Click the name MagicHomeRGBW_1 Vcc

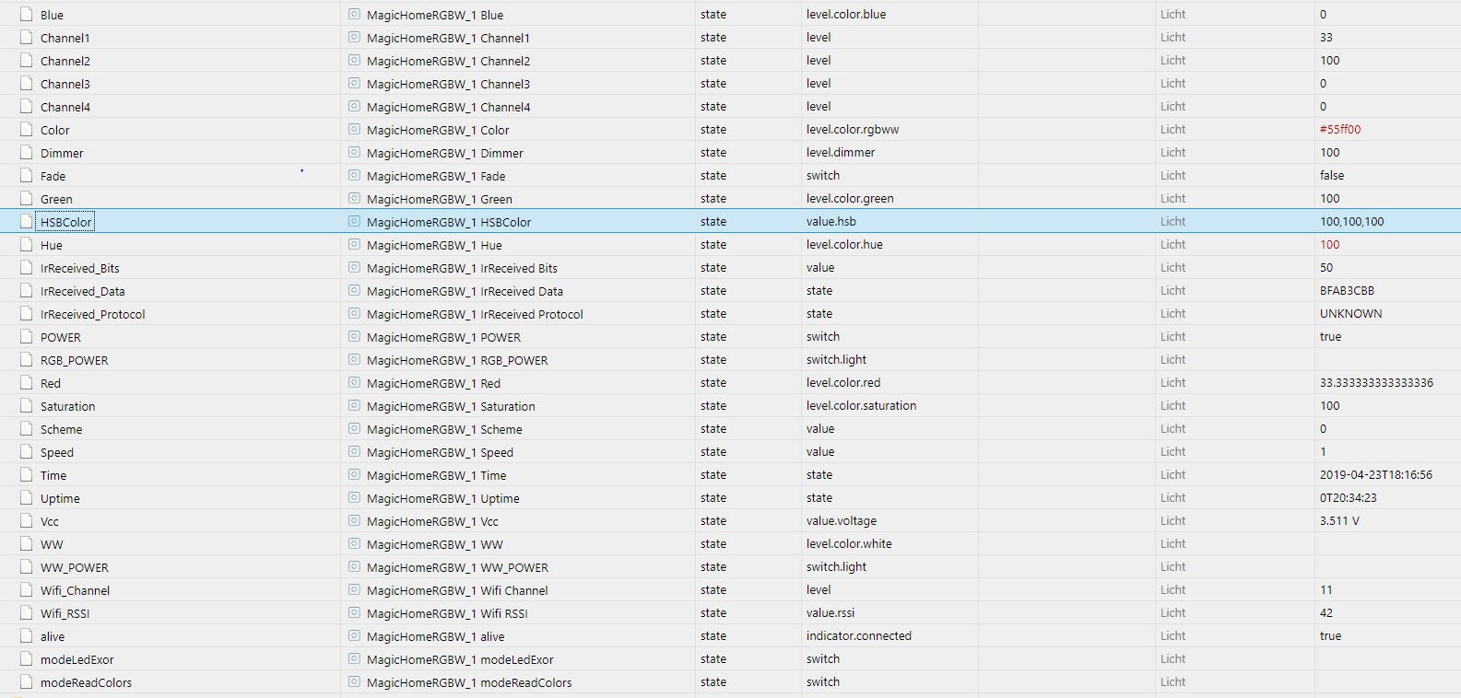coord(432,521)
